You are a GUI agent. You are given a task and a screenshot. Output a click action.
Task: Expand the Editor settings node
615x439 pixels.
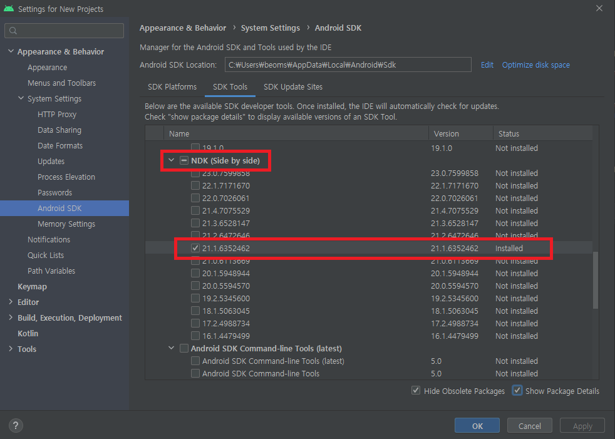click(x=11, y=302)
